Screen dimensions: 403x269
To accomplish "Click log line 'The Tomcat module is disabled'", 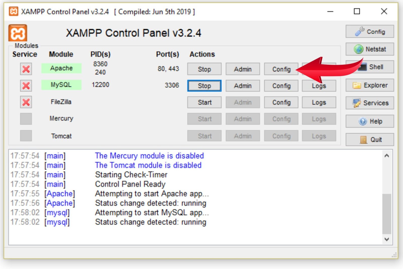I will tap(148, 165).
